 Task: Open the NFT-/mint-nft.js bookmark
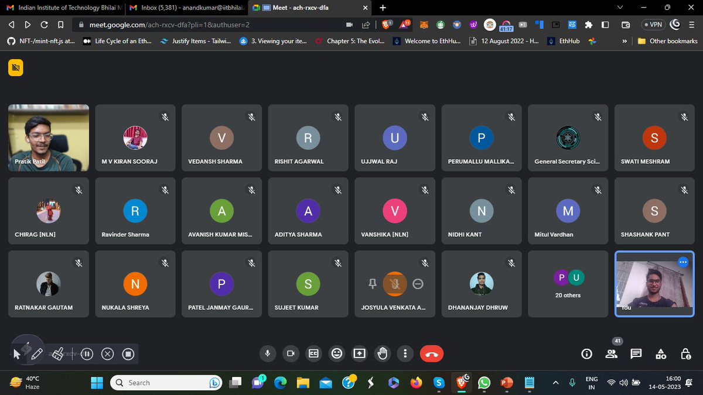click(x=40, y=41)
